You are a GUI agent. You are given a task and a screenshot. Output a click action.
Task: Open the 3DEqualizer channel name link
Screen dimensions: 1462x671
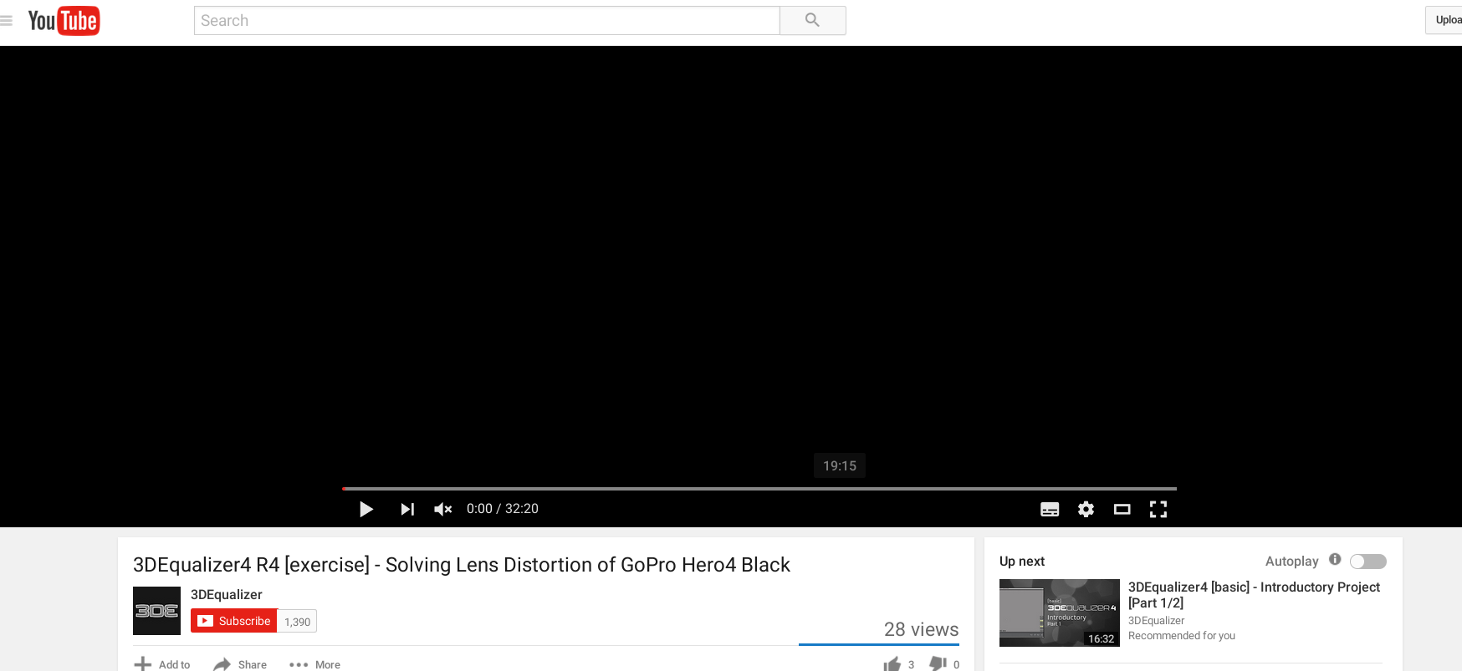coord(226,594)
